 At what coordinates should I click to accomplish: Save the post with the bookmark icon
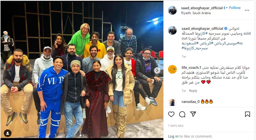[247, 114]
